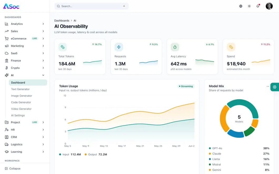This screenshot has height=174, width=279.
Task: Focus the Search input field
Action: (91, 6)
